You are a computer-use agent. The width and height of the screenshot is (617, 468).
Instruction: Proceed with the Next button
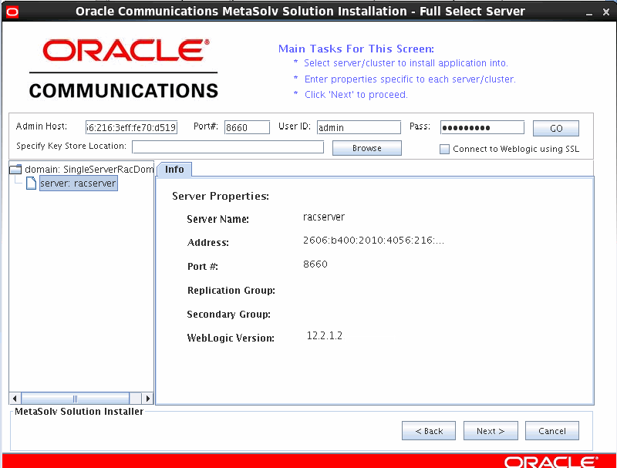[491, 431]
